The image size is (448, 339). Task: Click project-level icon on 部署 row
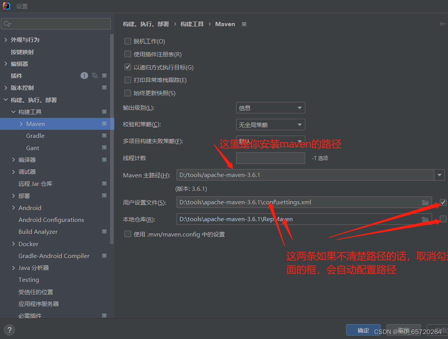click(104, 196)
